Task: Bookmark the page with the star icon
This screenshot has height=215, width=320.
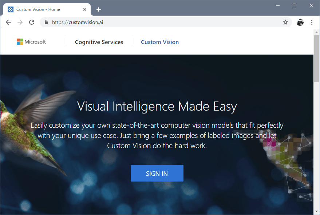Action: (285, 22)
